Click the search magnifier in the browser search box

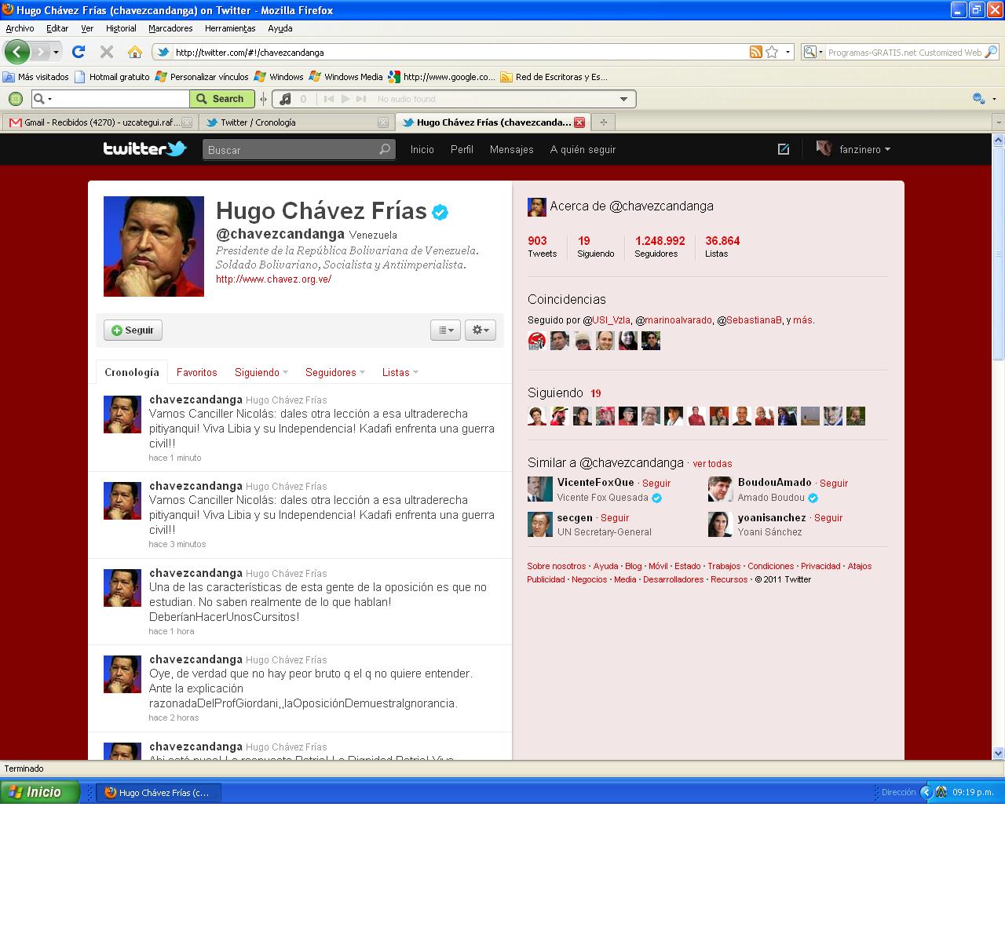[991, 53]
